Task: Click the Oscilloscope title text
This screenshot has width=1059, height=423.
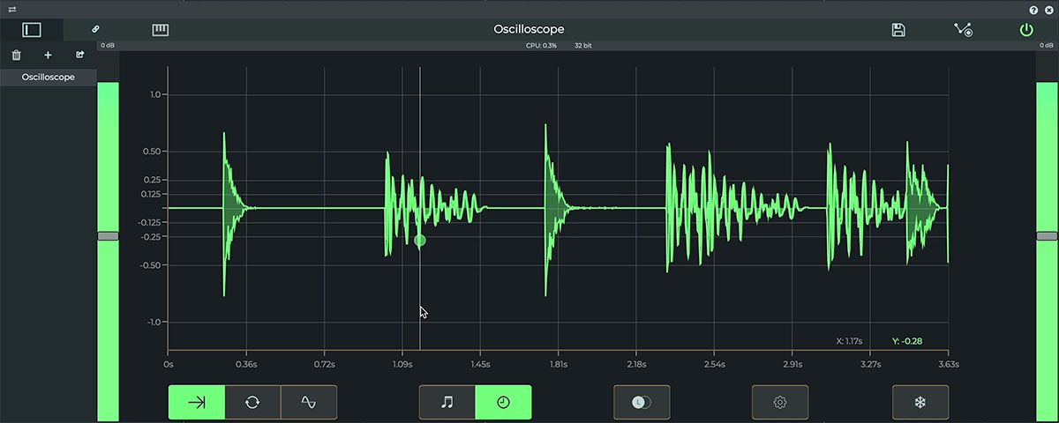Action: pyautogui.click(x=529, y=29)
